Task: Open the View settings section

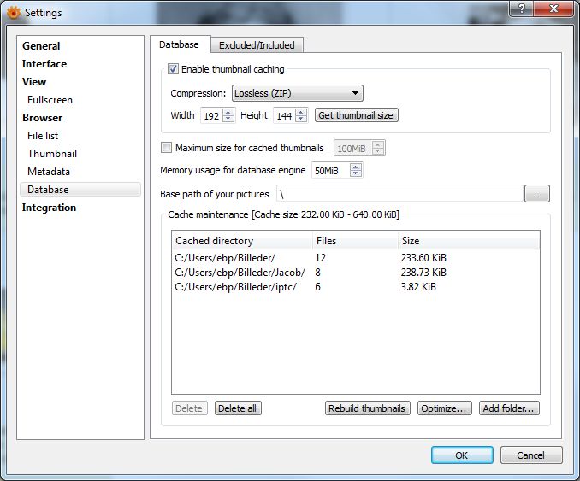Action: pos(34,82)
